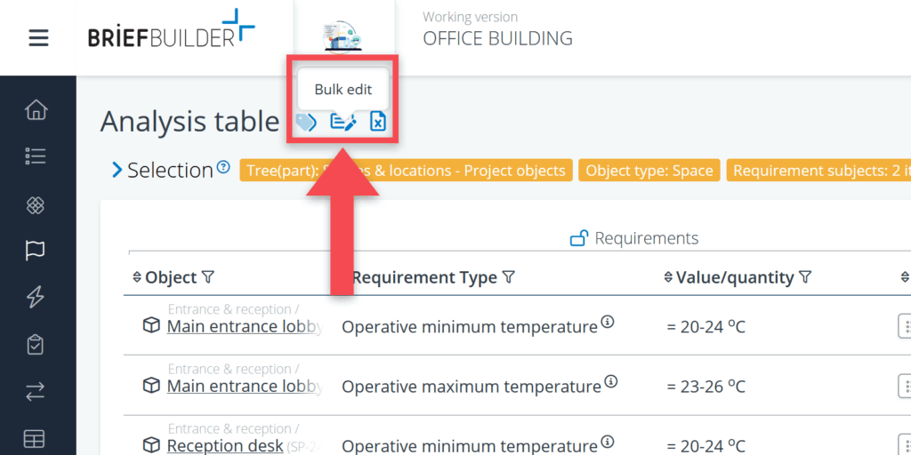Filter the Value/quantity column
The image size is (911, 455).
(805, 278)
